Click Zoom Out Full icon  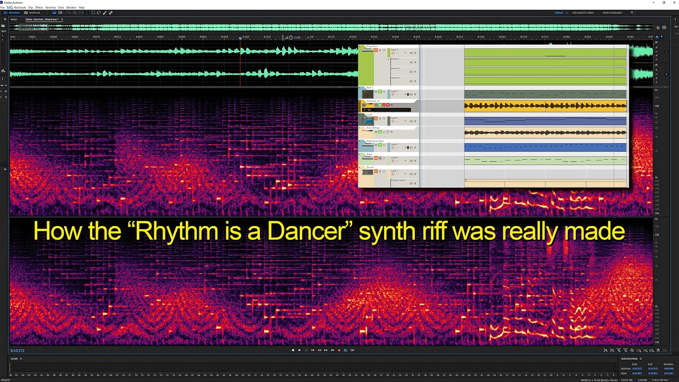coord(632,350)
